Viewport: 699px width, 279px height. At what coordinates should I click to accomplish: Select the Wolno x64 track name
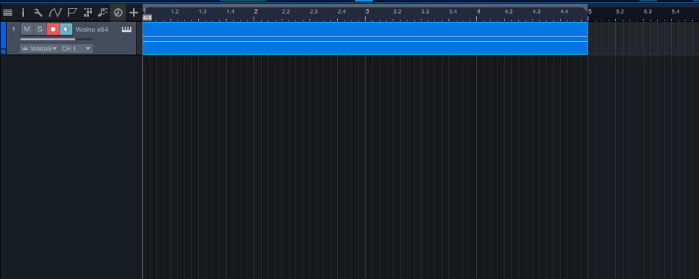click(x=92, y=30)
